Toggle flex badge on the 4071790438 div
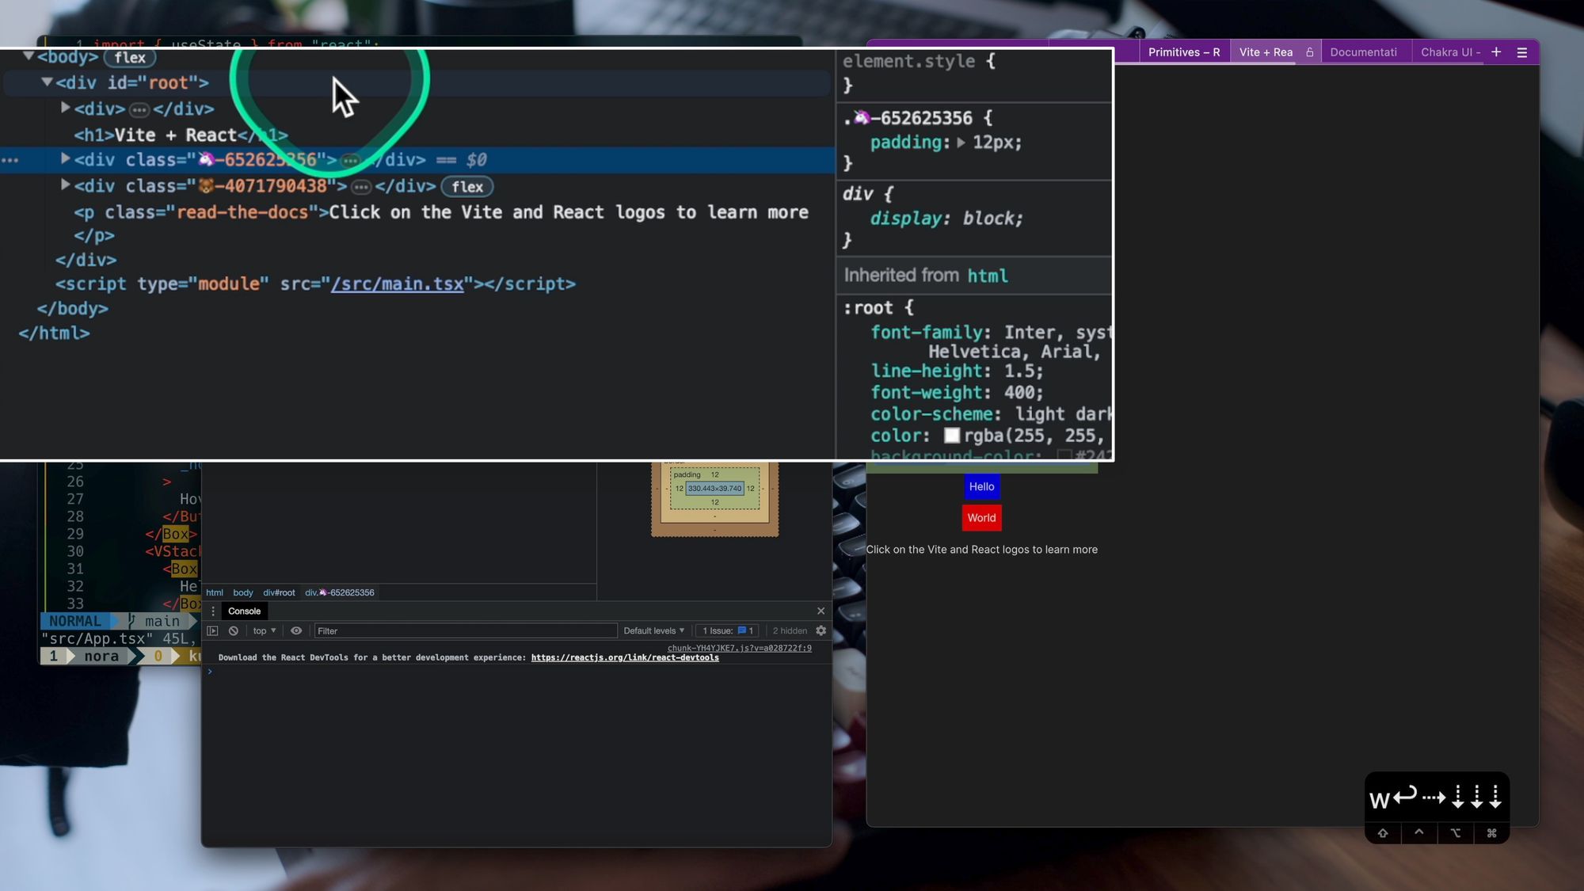This screenshot has width=1584, height=891. click(x=467, y=187)
